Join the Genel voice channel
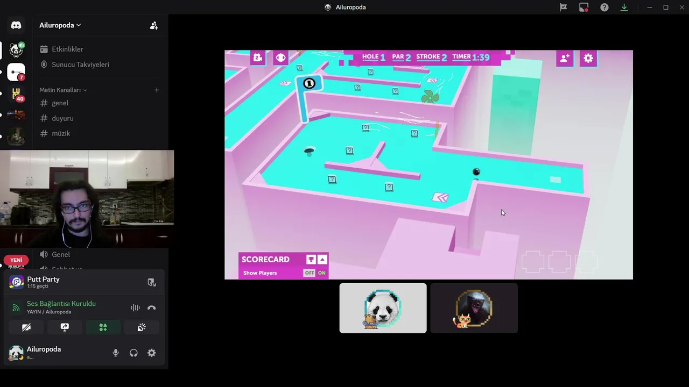 point(61,254)
